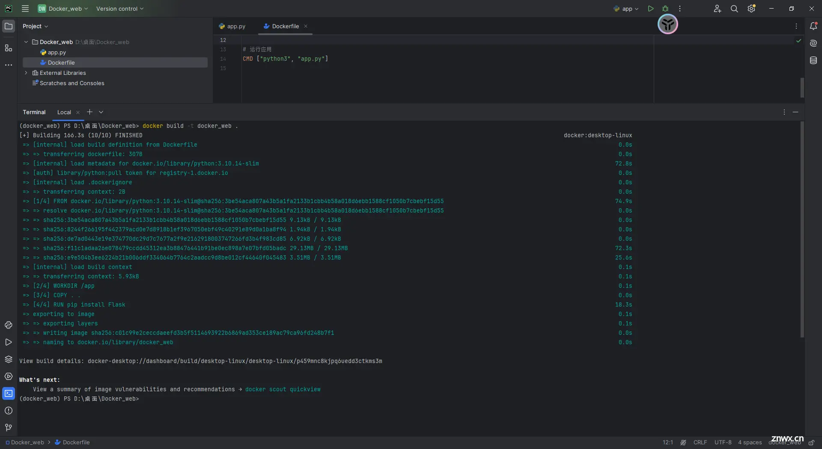Close the Dockerfile editor tab
The image size is (822, 449).
pyautogui.click(x=306, y=26)
